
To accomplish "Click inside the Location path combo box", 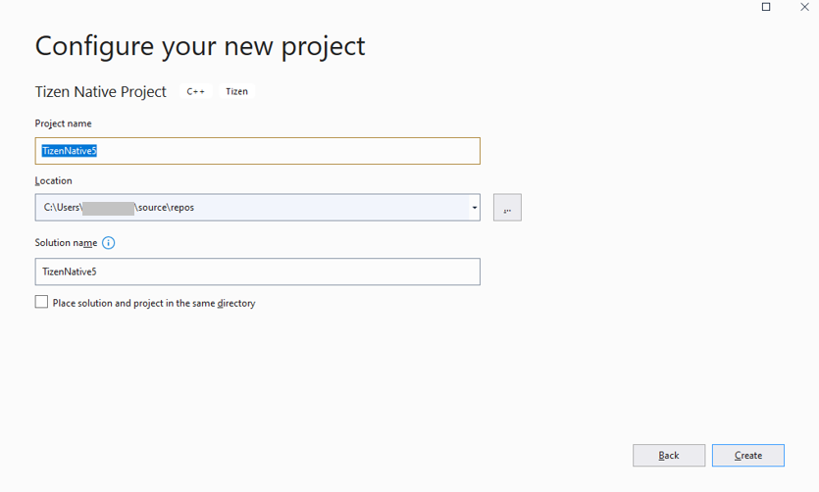I will click(x=294, y=208).
